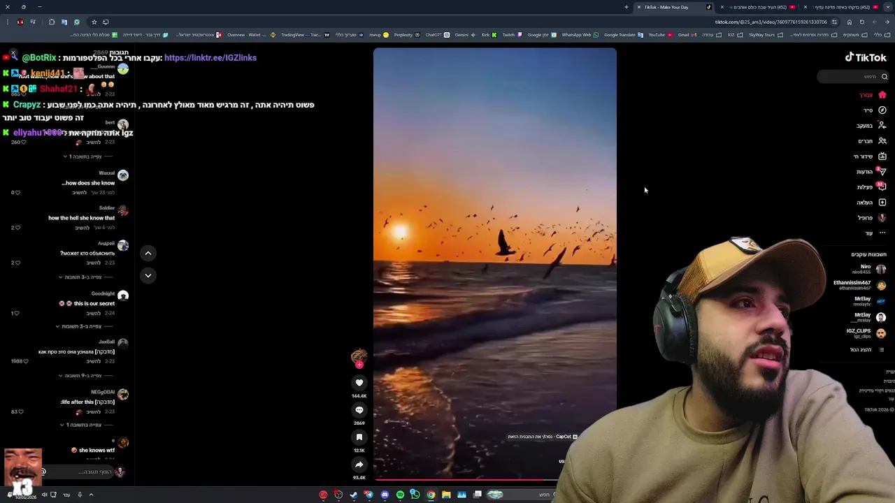Open Profile avatar in TikTok sidebar

(x=882, y=218)
